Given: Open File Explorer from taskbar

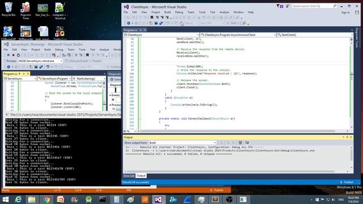Looking at the screenshot, I should (x=32, y=199).
